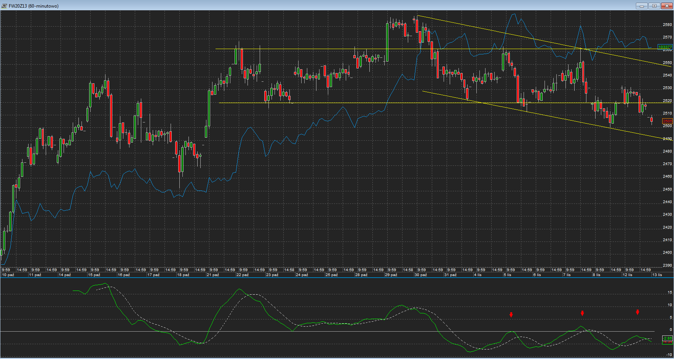The image size is (674, 359).
Task: Click the 2580 price axis label
Action: [x=667, y=25]
